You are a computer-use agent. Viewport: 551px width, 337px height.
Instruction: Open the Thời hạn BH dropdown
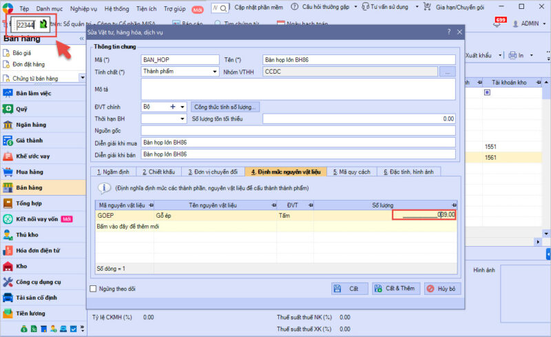tap(183, 119)
